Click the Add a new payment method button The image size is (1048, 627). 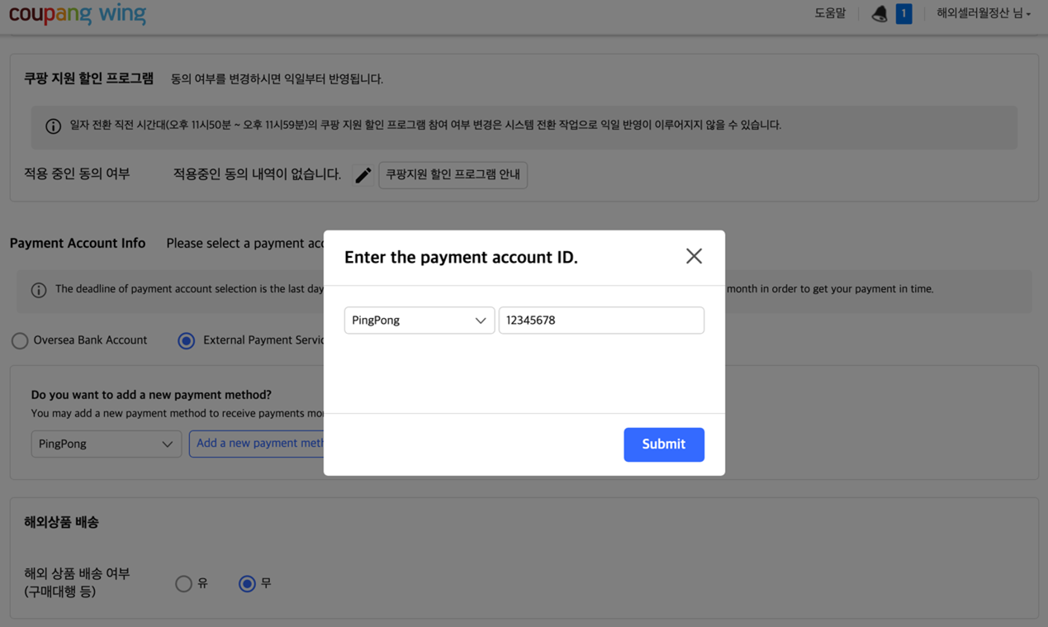coord(257,444)
